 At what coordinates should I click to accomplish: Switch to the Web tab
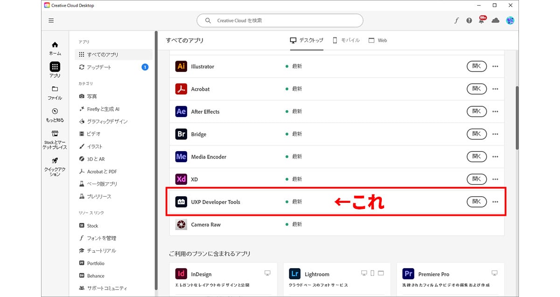[x=378, y=41]
